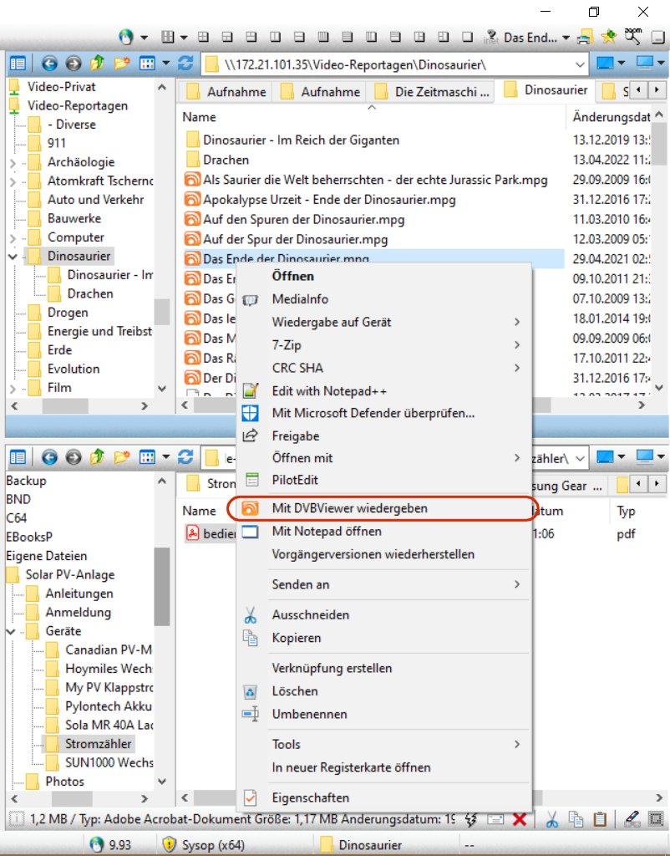Image resolution: width=670 pixels, height=856 pixels.
Task: Click the scissors cut icon in the status bar
Action: coord(552,819)
